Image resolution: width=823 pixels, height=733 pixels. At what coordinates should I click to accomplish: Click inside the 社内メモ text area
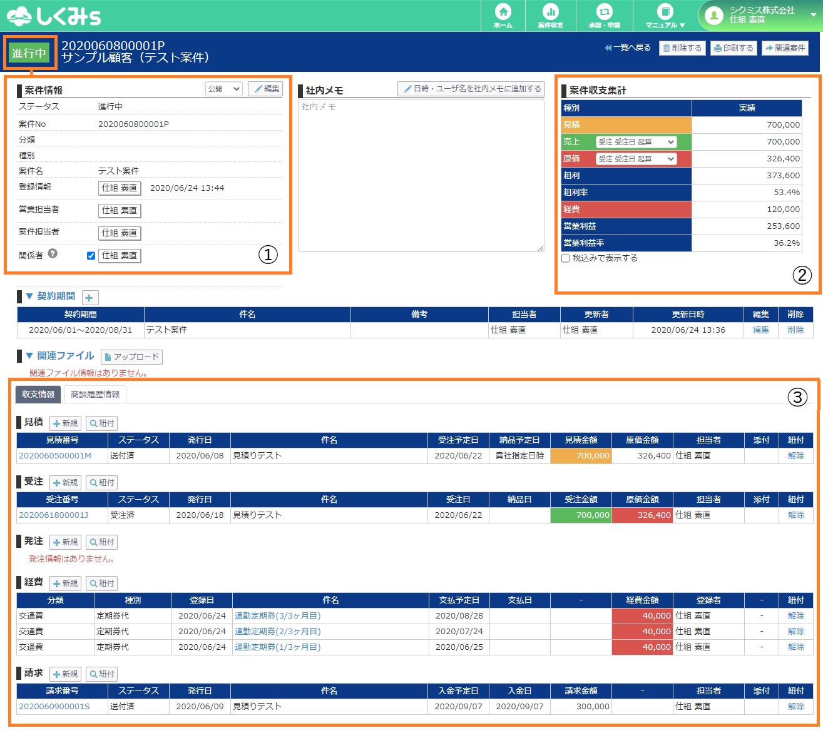pos(421,176)
